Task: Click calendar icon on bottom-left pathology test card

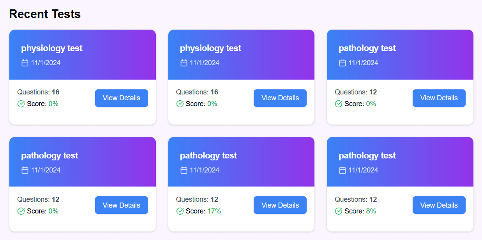Action: pos(25,170)
